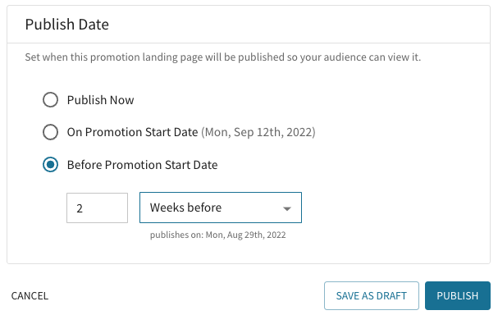Click the empty circle beside Publish Now

[51, 100]
